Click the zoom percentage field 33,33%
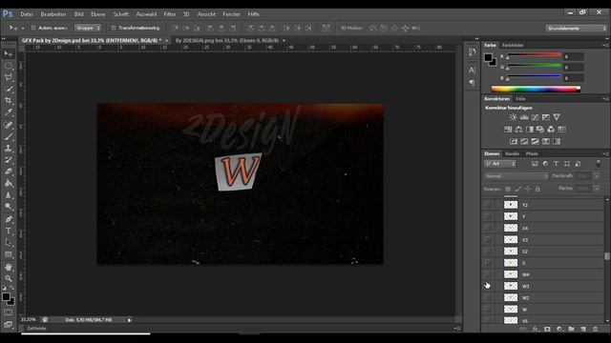The image size is (611, 343). coord(28,320)
